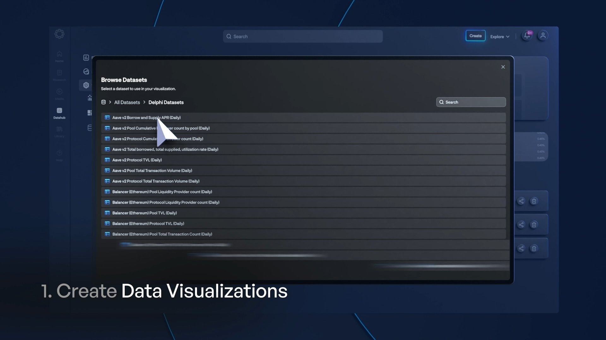
Task: Open Library in the left sidebar
Action: click(59, 132)
